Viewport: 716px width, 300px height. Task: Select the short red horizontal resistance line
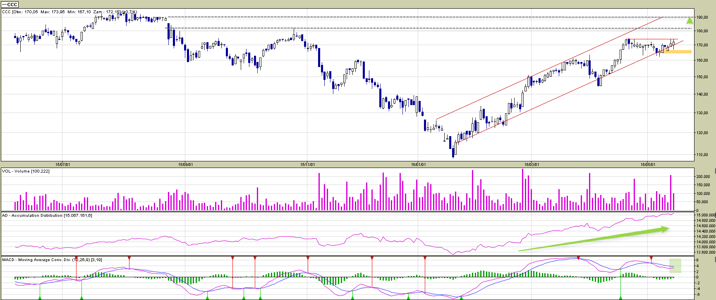pos(652,39)
